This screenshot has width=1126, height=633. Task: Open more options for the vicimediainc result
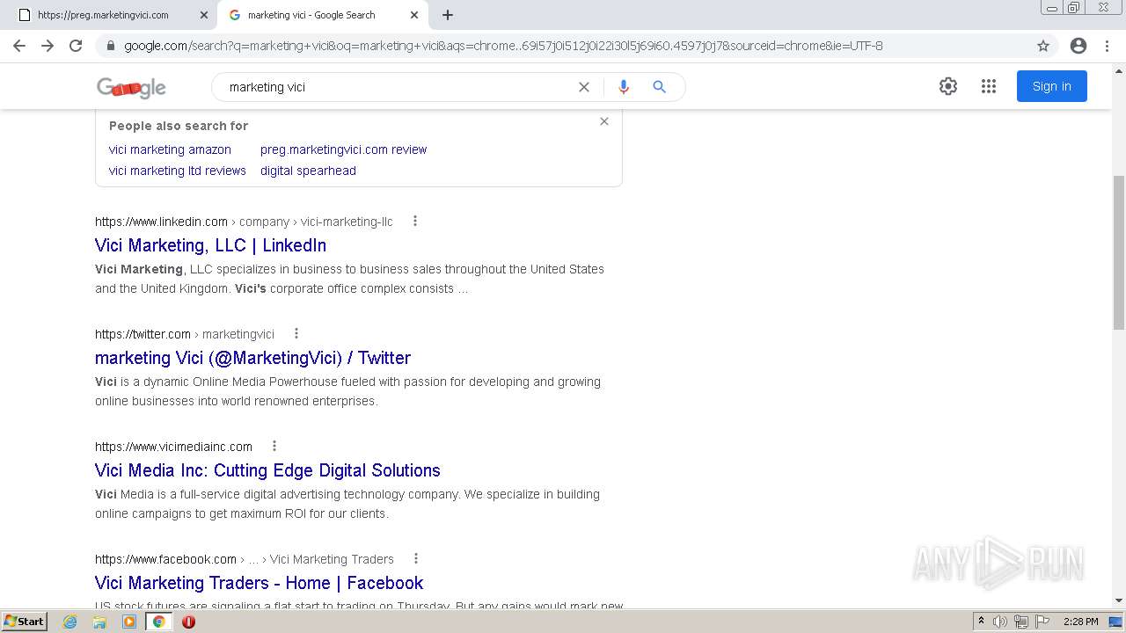pyautogui.click(x=274, y=447)
